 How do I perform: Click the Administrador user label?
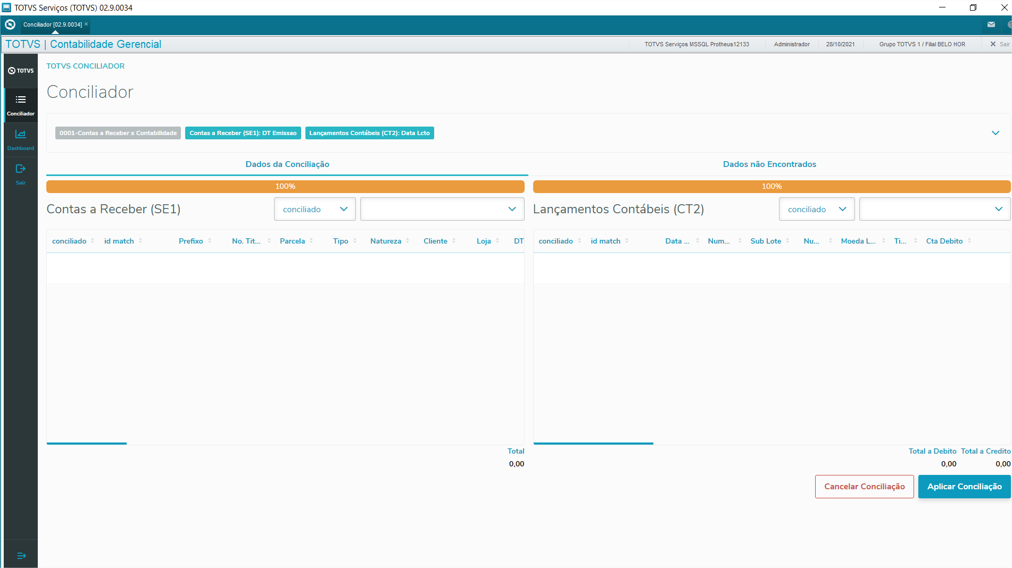click(792, 44)
